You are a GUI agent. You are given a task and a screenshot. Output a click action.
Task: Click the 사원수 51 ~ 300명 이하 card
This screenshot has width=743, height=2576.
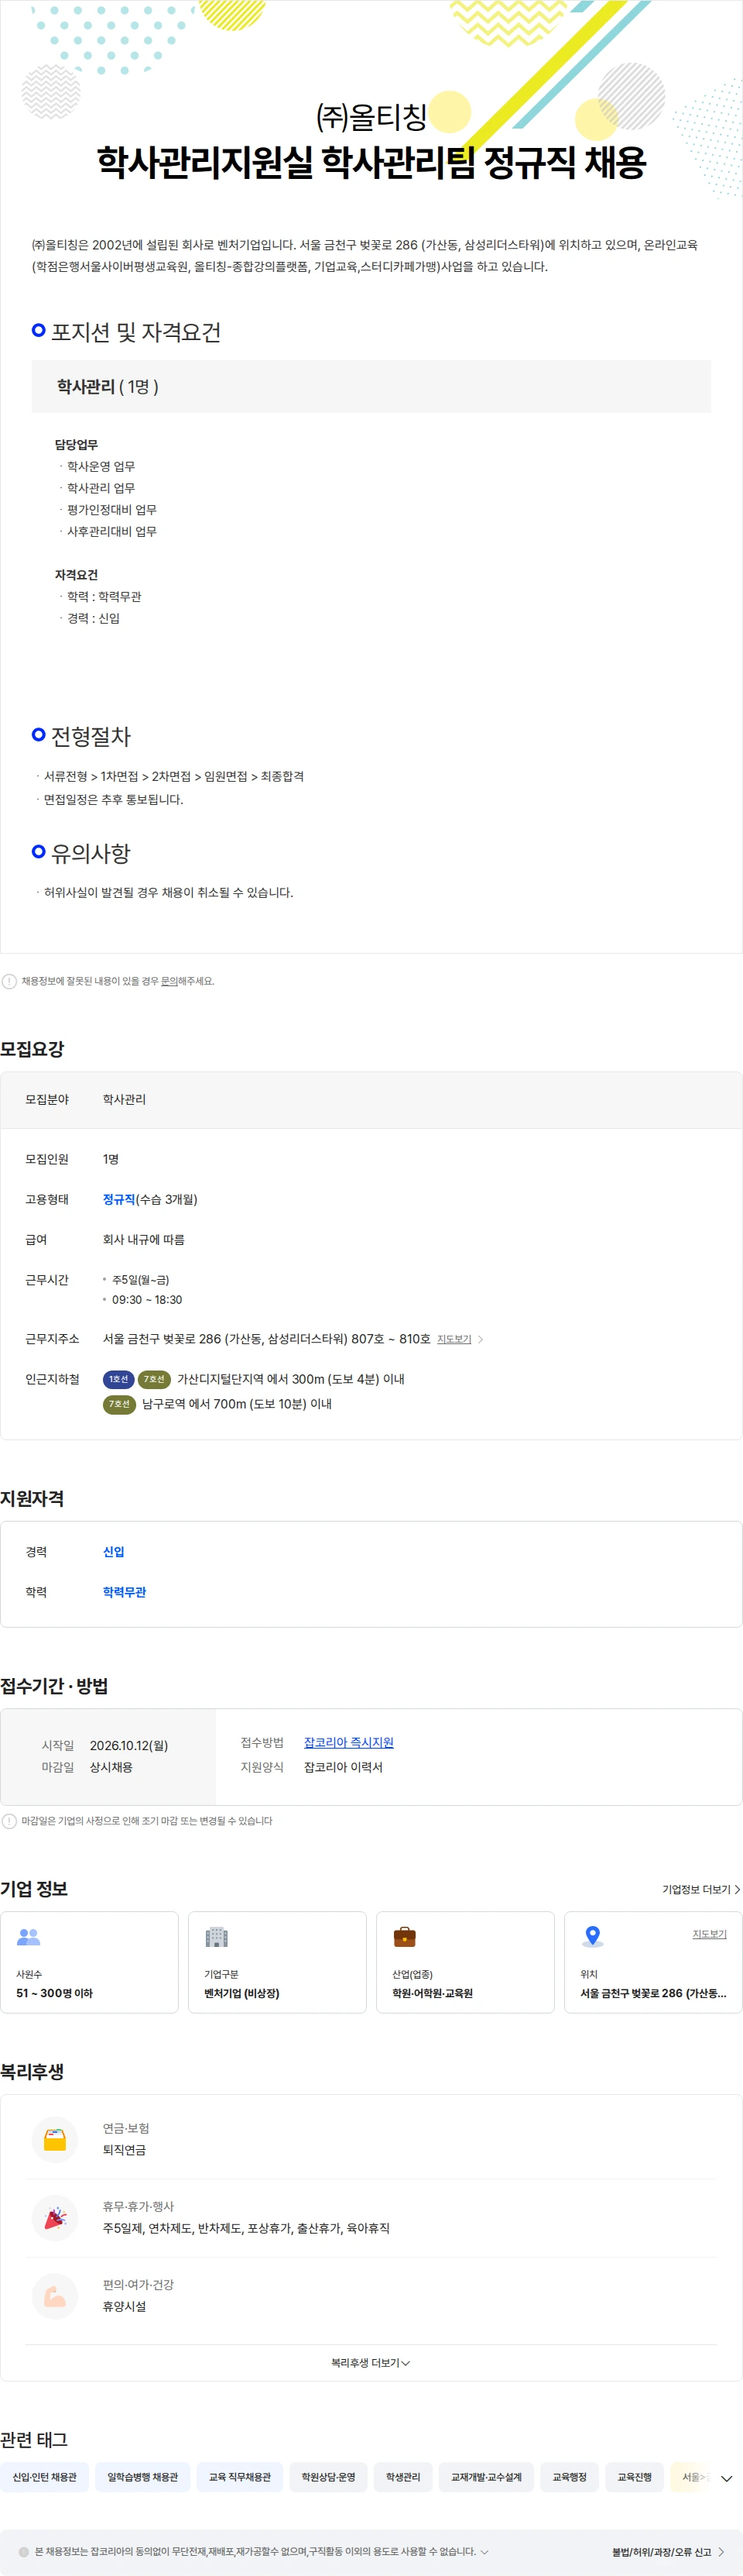coord(90,1962)
